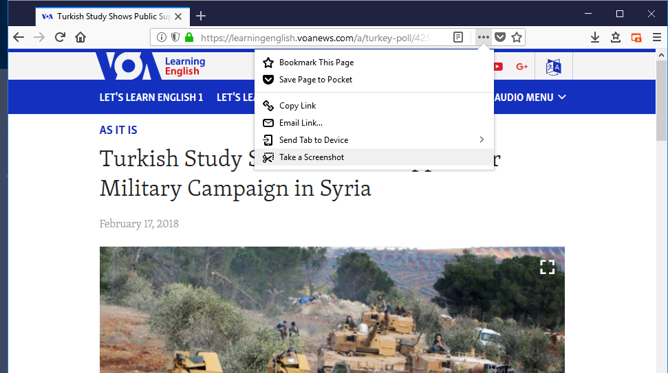Open Let's Learn English 1 link
Screen dimensions: 668x373
point(151,98)
